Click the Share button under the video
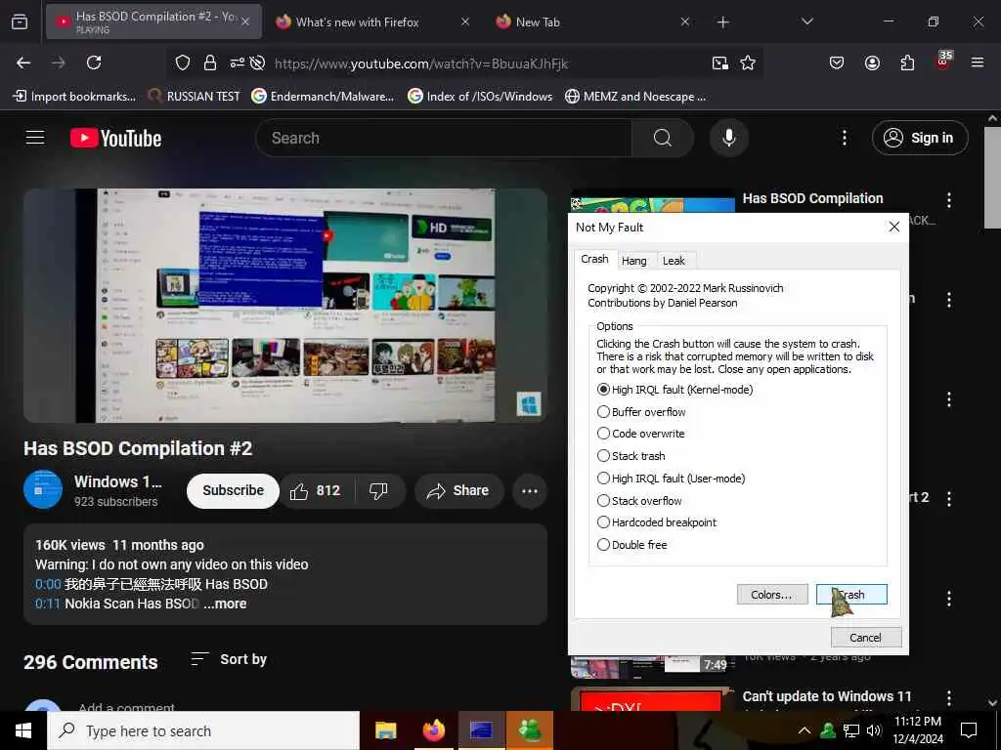 (458, 490)
